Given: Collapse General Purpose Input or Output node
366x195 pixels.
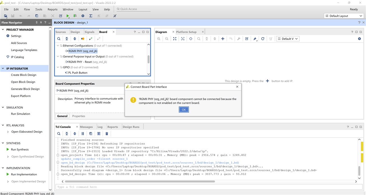Looking at the screenshot, I should 58,56.
